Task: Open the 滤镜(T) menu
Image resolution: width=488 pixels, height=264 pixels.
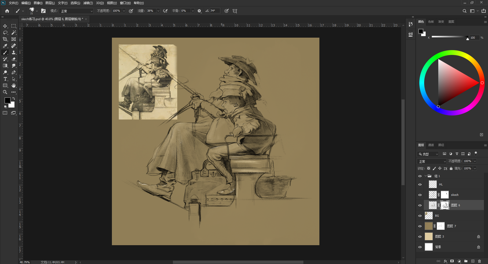Action: tap(88, 3)
